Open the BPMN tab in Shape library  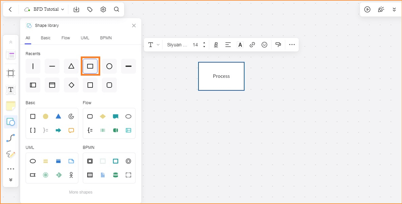[106, 38]
